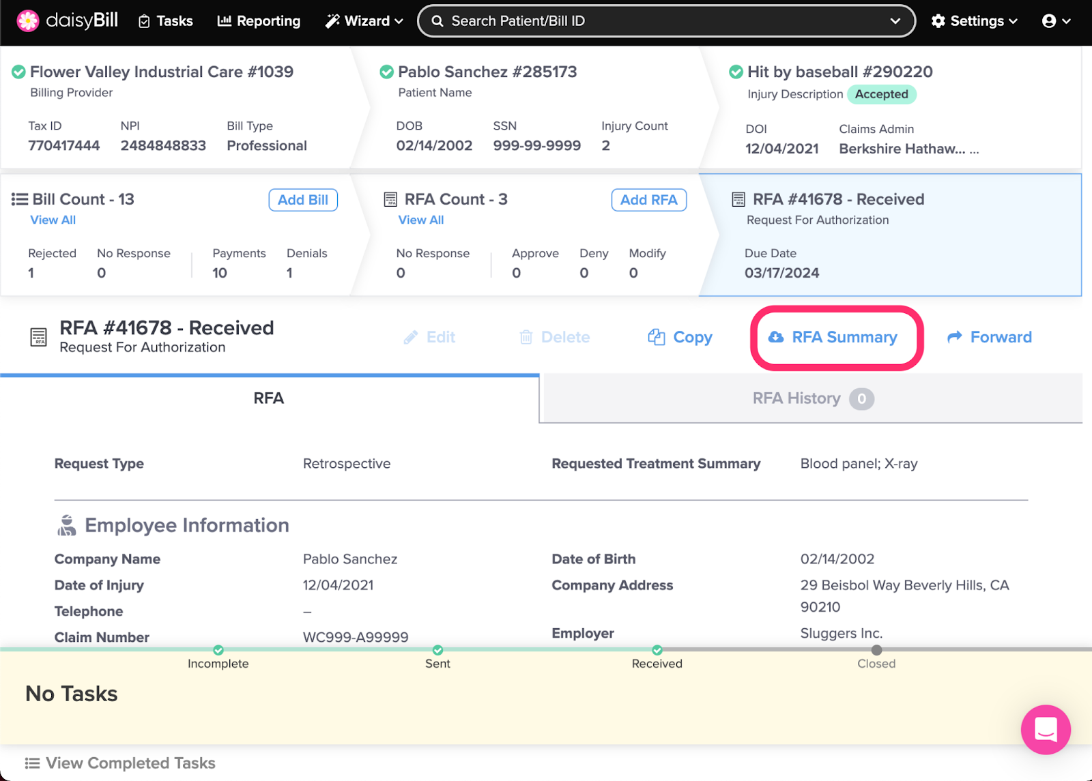Select the RFA tab
The height and width of the screenshot is (781, 1092).
[269, 398]
